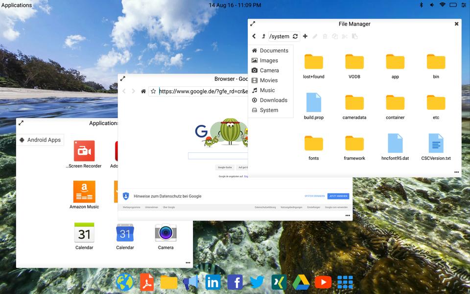Open the Android Apps tab
Viewport: 470px width, 294px height.
[x=40, y=140]
